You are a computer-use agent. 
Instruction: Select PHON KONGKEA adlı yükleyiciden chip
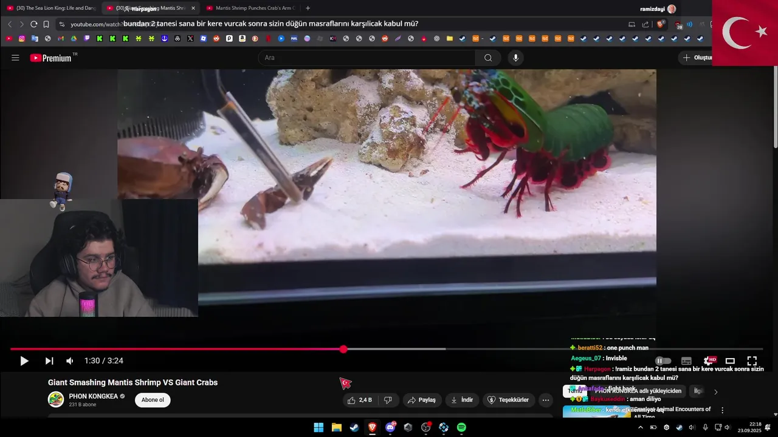[x=638, y=391]
